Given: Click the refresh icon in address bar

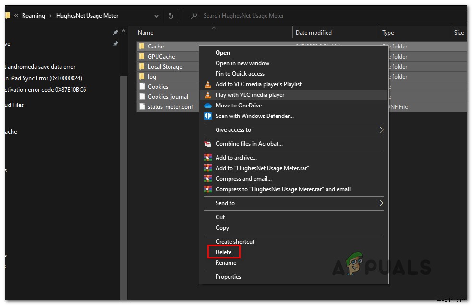Looking at the screenshot, I should point(171,16).
